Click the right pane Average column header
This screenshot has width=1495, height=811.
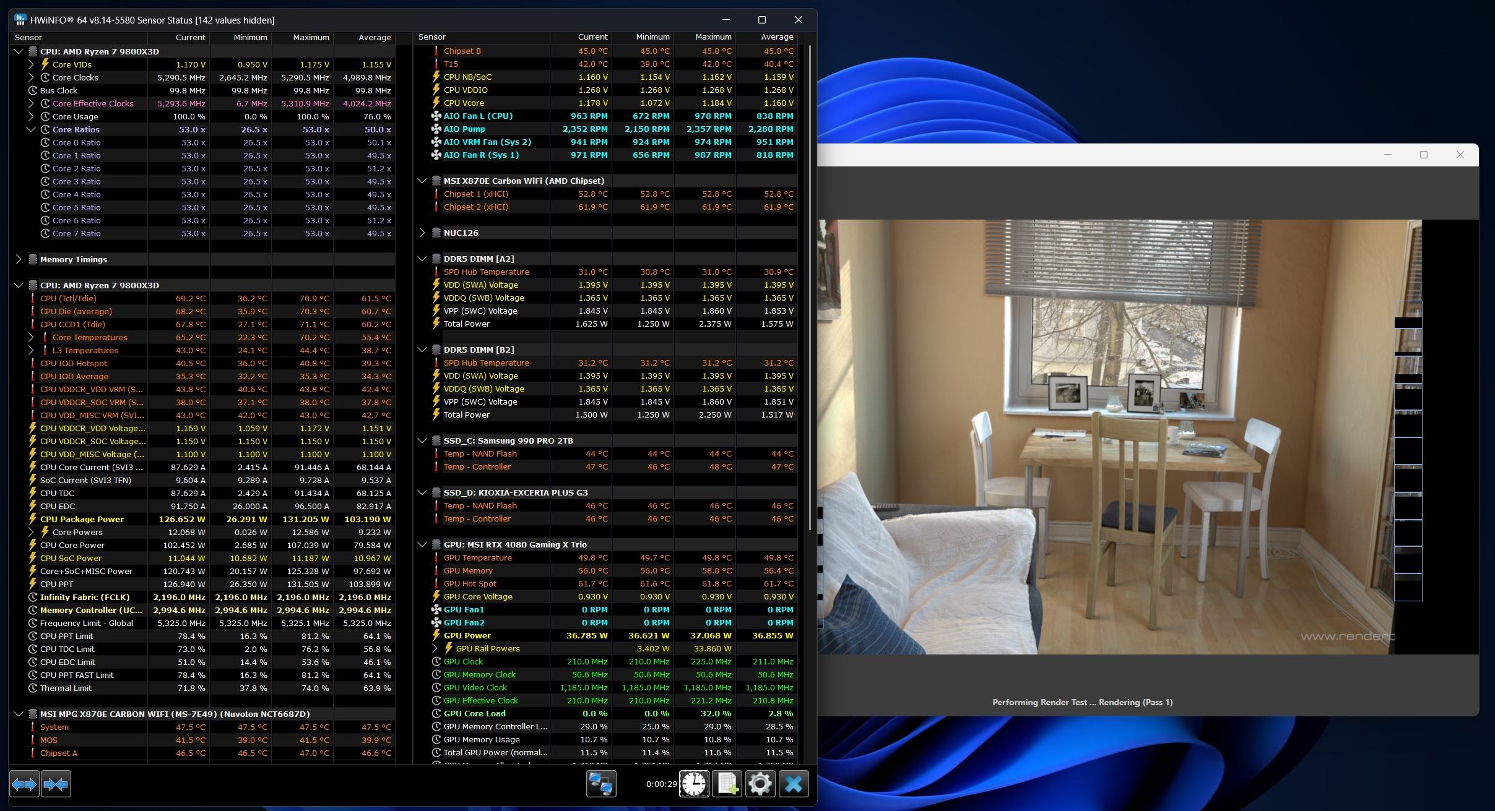[776, 37]
